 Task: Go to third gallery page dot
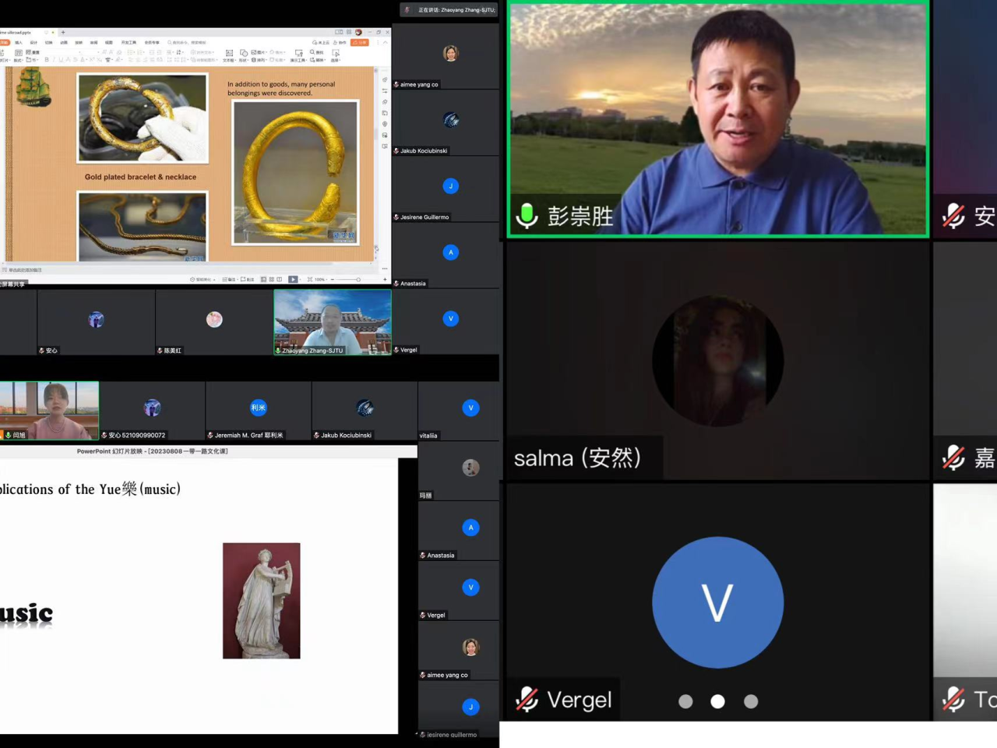coord(751,701)
